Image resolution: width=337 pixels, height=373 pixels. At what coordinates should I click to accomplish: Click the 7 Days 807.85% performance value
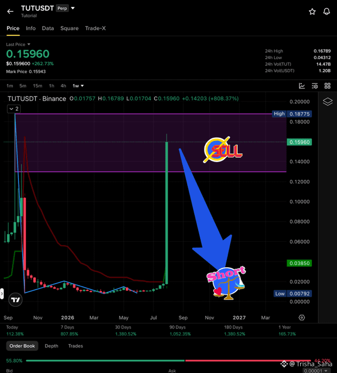tap(69, 334)
